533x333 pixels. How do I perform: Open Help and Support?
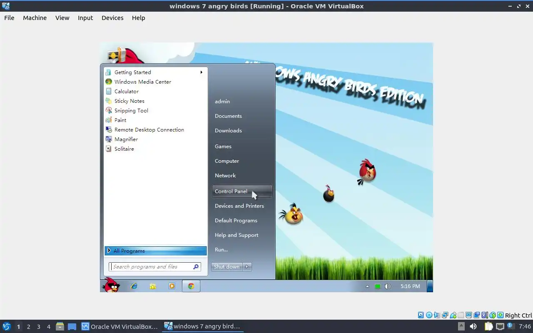242,235
